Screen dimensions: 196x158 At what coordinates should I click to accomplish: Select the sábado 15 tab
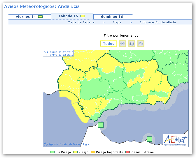68,16
